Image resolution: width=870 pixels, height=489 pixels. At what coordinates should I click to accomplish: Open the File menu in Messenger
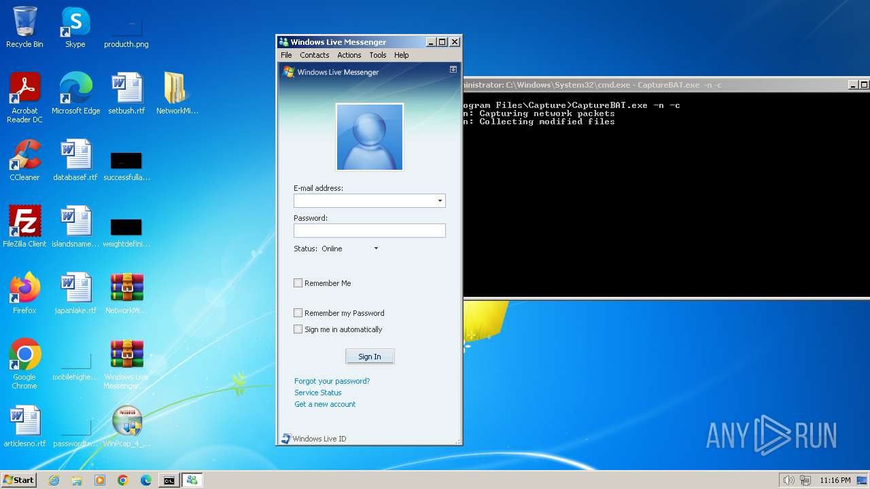tap(286, 55)
